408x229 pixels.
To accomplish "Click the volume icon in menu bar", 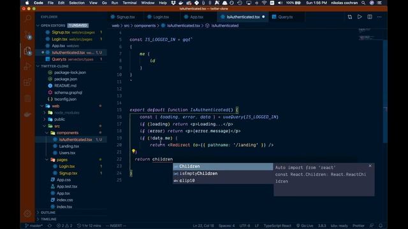I will 280,3.
